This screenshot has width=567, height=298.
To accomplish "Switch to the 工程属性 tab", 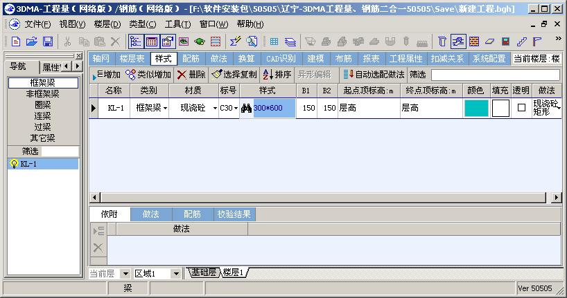I will pyautogui.click(x=405, y=59).
